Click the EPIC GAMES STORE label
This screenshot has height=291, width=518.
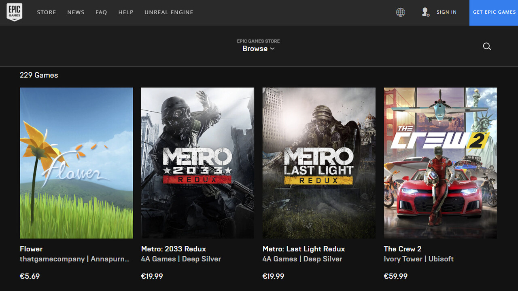coord(259,41)
